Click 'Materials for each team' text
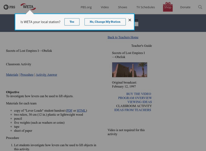This screenshot has width=206, height=151. 21,103
